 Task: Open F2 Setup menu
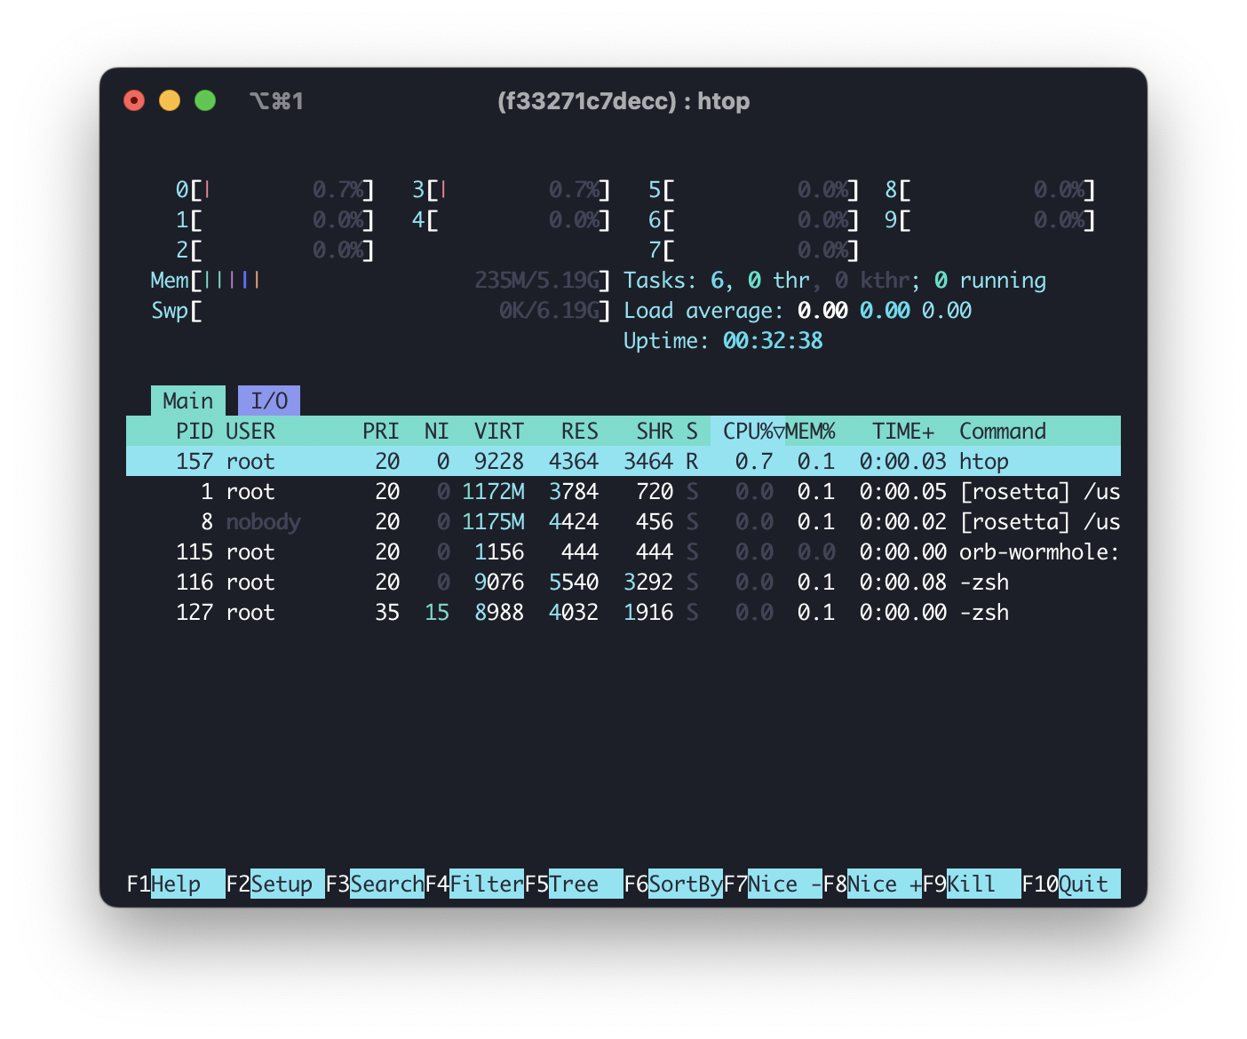[275, 884]
